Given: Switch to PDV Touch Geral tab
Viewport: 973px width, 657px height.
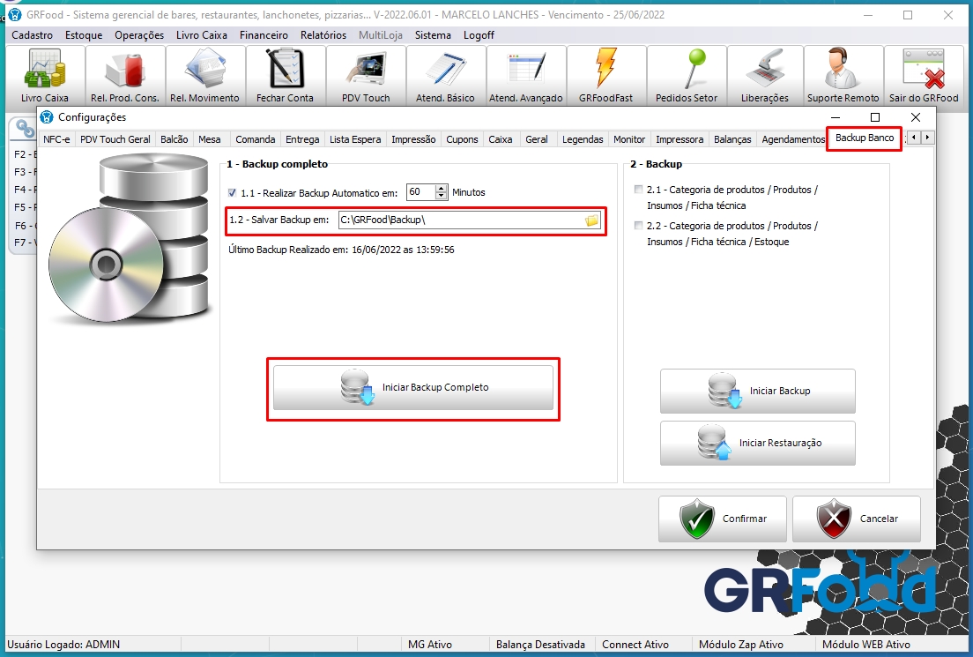Looking at the screenshot, I should tap(115, 139).
